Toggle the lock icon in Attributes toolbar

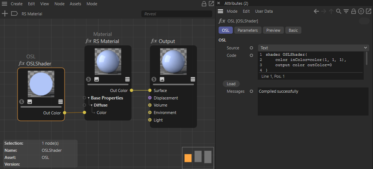coord(353,11)
